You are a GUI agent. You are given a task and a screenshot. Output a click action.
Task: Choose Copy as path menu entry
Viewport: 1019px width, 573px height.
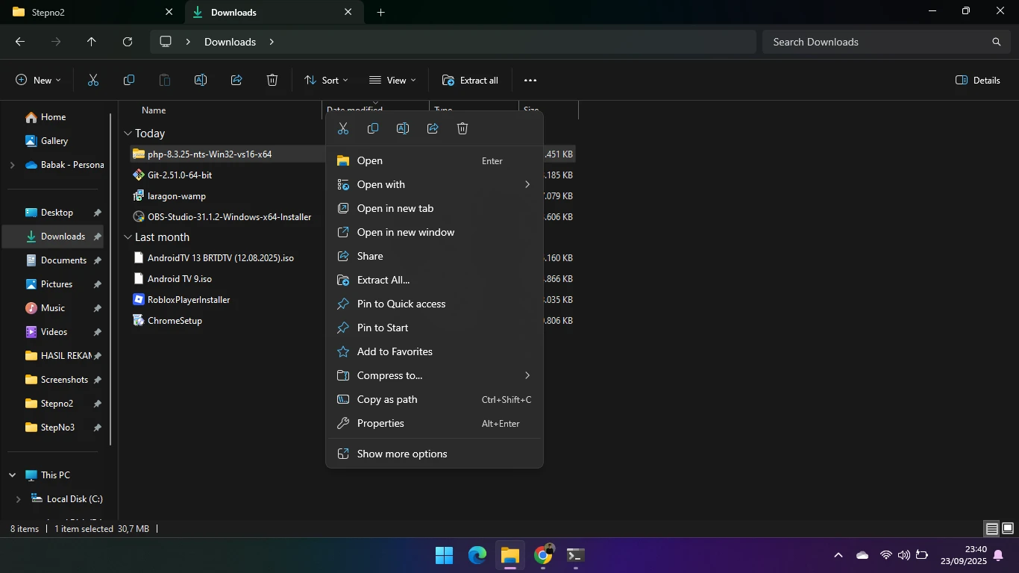387,399
